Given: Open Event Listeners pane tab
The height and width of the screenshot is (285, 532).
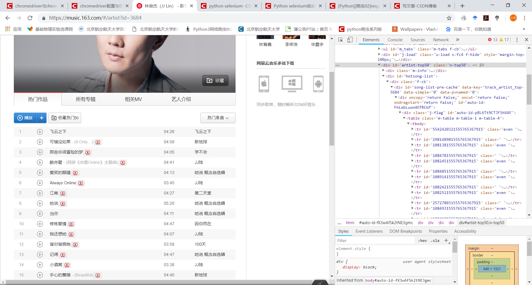Looking at the screenshot, I should 369,231.
